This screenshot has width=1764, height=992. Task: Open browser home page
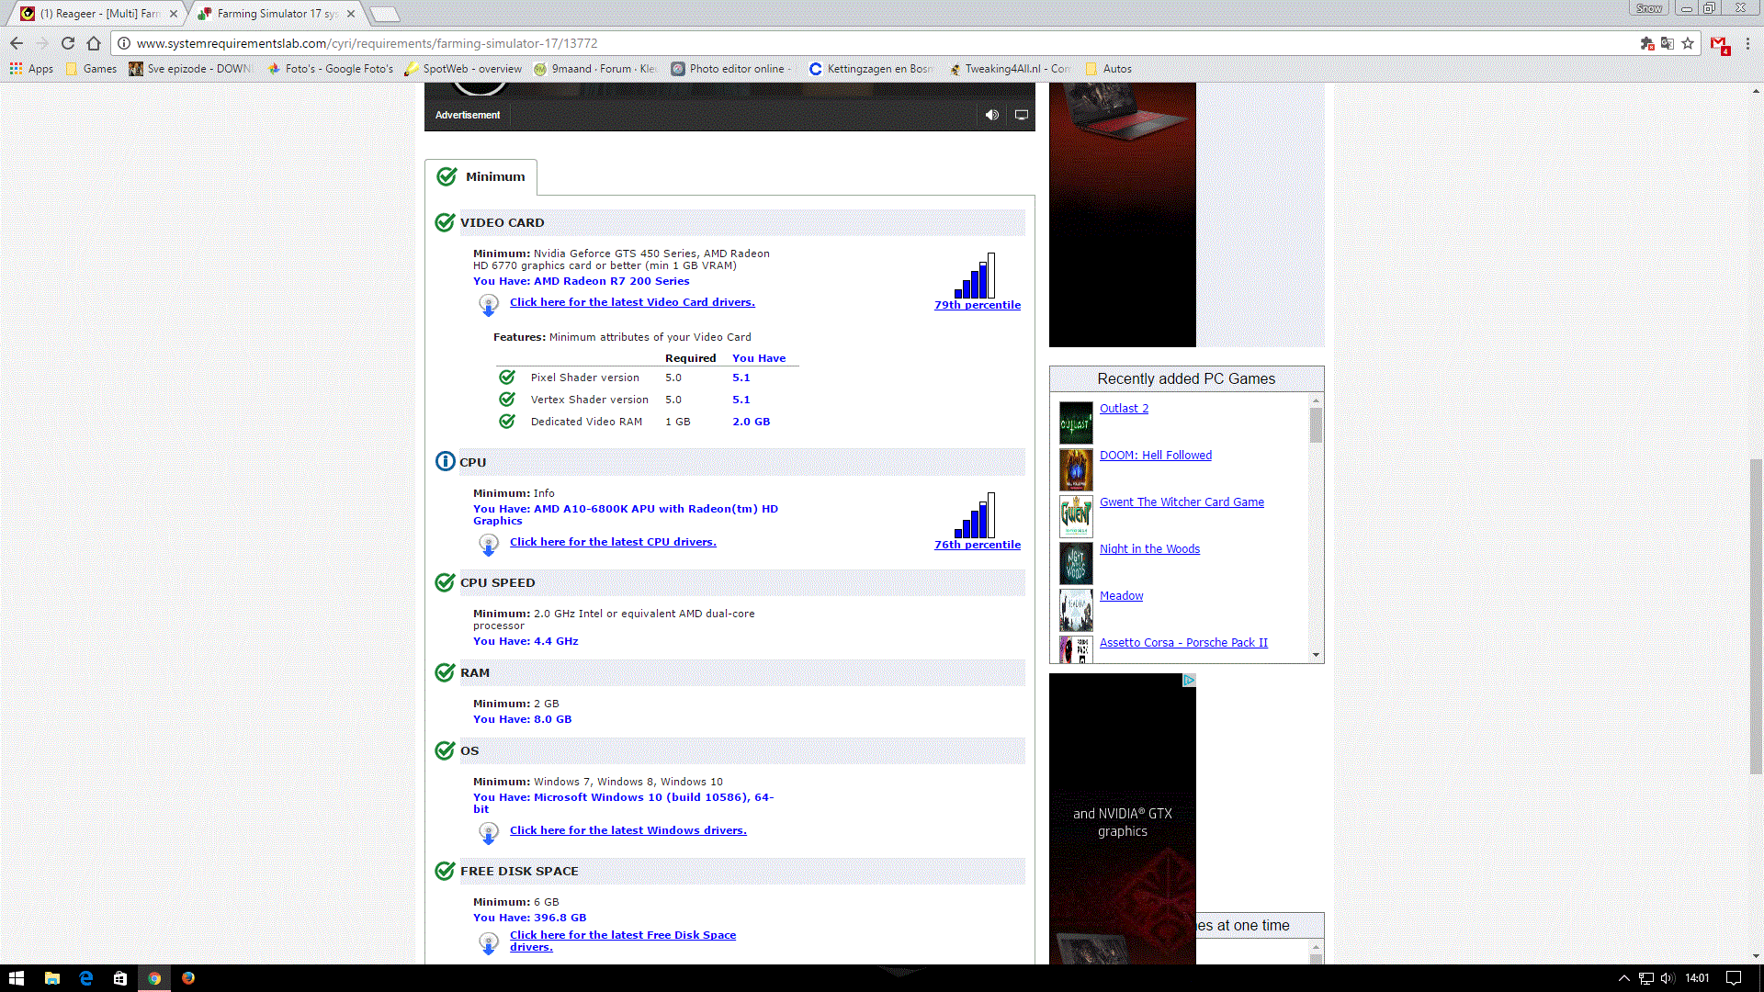[94, 43]
